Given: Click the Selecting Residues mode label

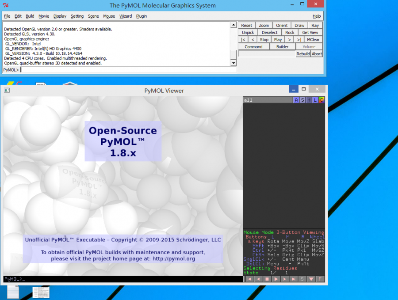Looking at the screenshot, I should pyautogui.click(x=270, y=268).
